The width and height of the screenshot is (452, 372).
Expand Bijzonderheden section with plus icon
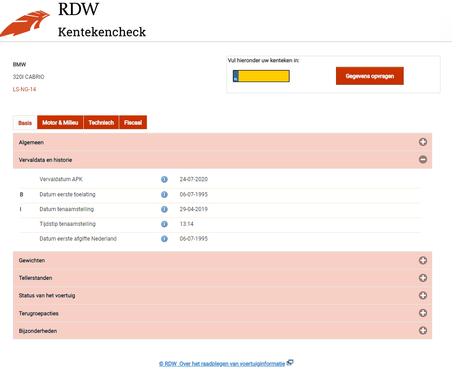click(x=423, y=331)
